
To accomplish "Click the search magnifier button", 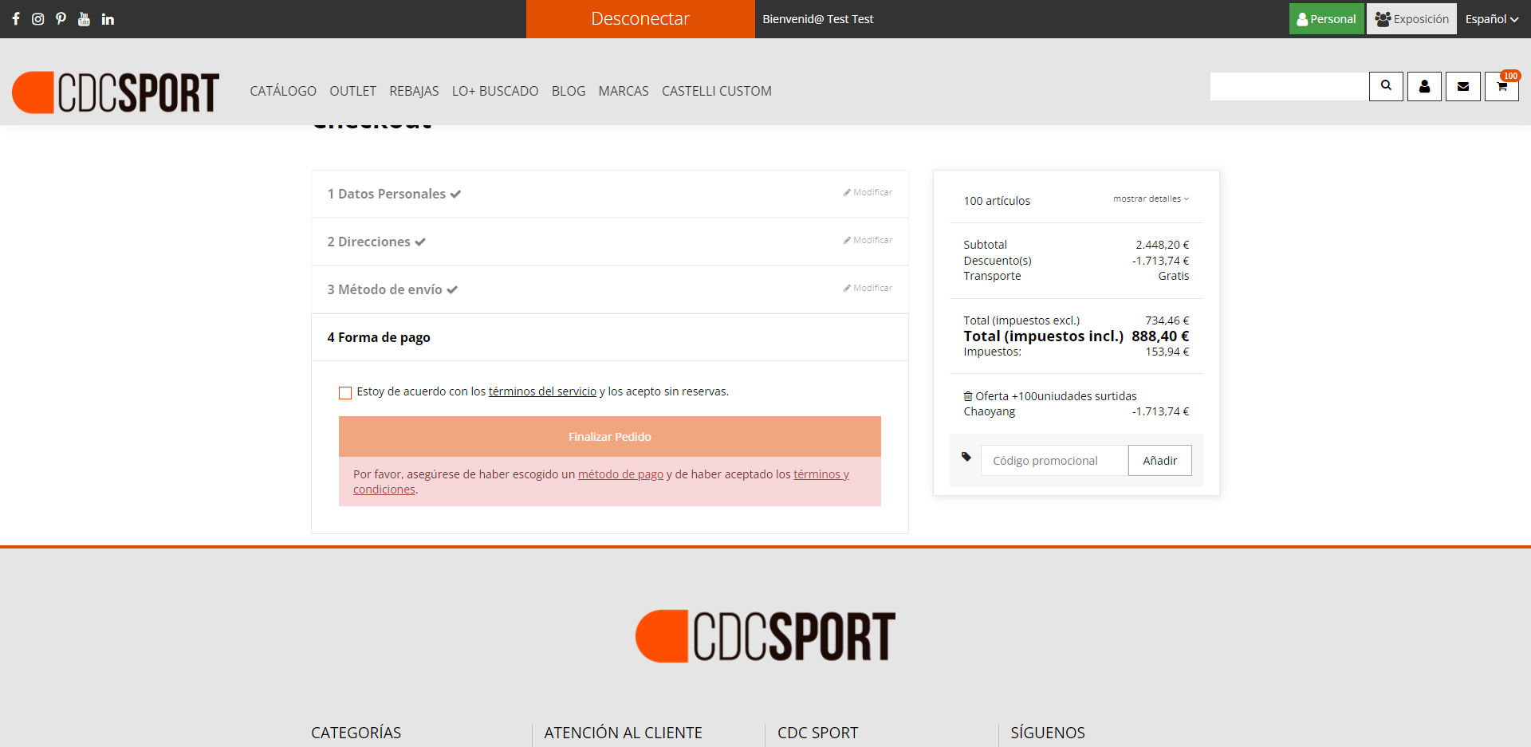I will [x=1386, y=86].
